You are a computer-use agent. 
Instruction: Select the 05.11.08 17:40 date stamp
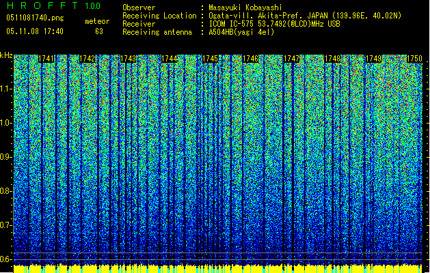pyautogui.click(x=34, y=31)
